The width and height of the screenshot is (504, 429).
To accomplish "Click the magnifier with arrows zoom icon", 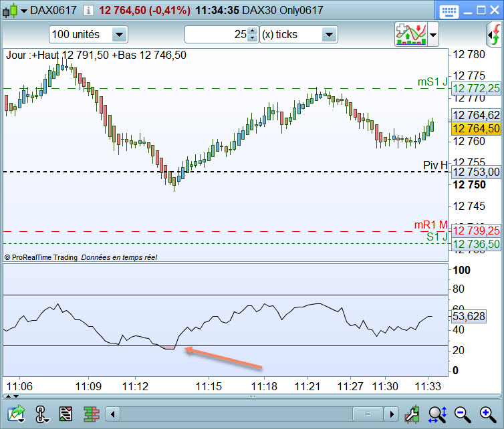I will pos(437,414).
